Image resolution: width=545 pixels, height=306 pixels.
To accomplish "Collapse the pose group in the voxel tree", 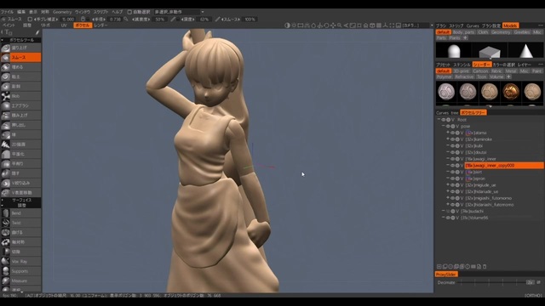I will tap(443, 126).
